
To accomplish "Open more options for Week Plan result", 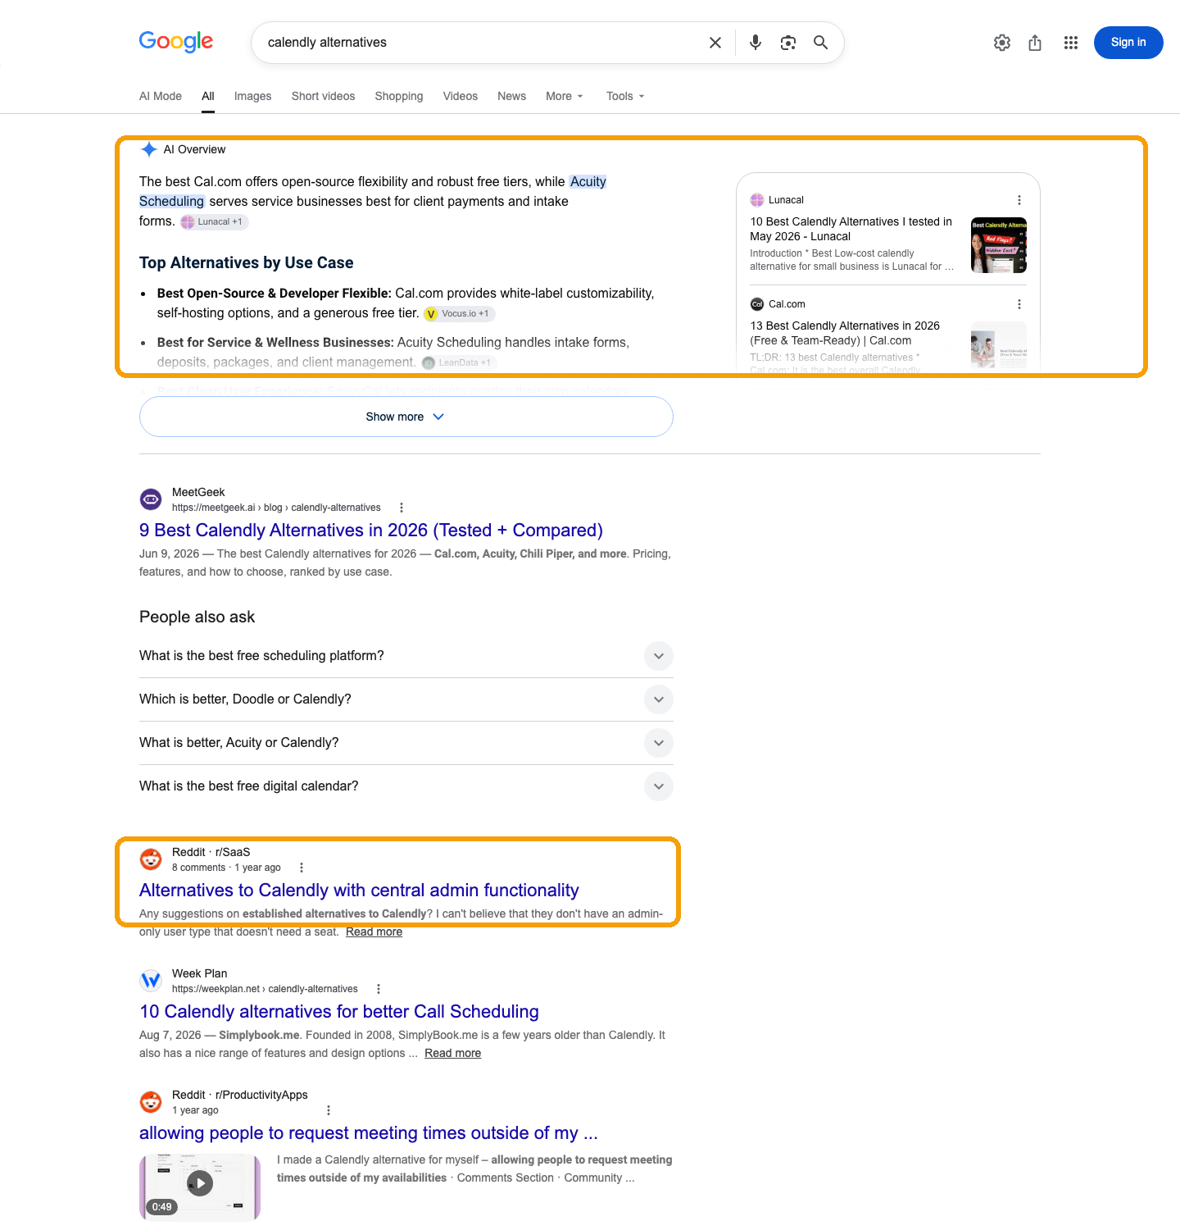I will tap(379, 989).
